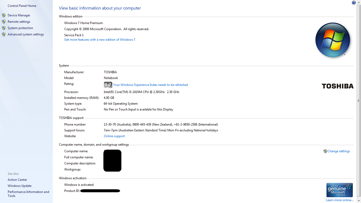Click the shield icon beside Device Manager
This screenshot has width=361, height=203.
(4, 15)
